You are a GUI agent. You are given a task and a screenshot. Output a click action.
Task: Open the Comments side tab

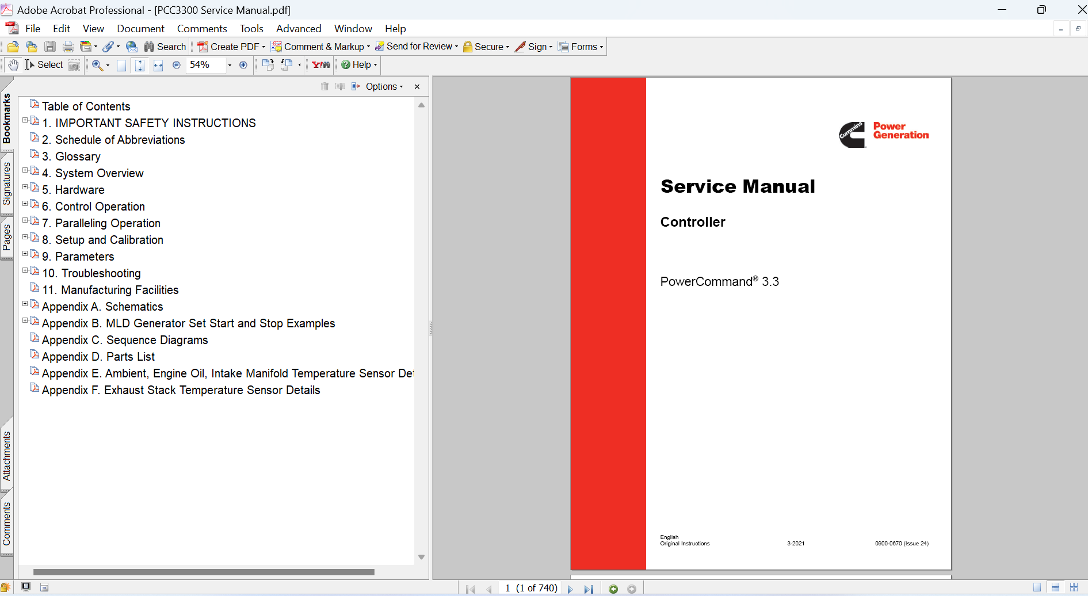click(7, 524)
